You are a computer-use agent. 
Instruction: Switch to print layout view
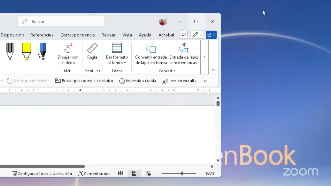tap(134, 173)
